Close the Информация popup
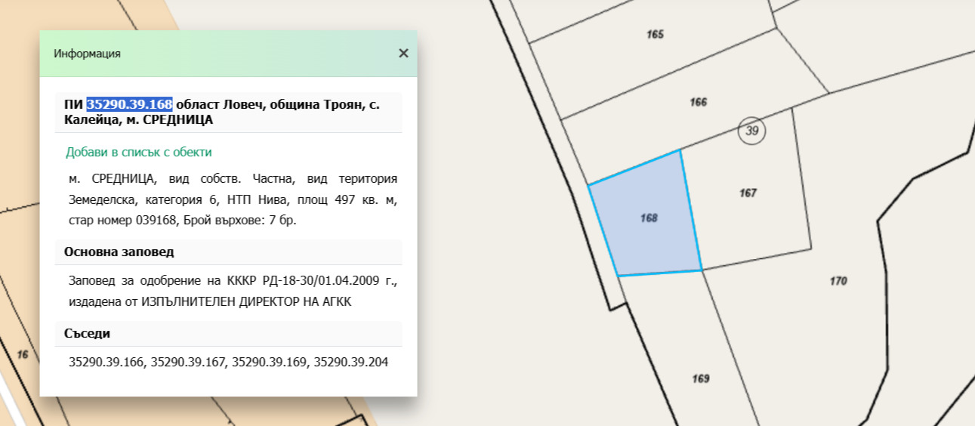This screenshot has height=426, width=975. click(403, 53)
